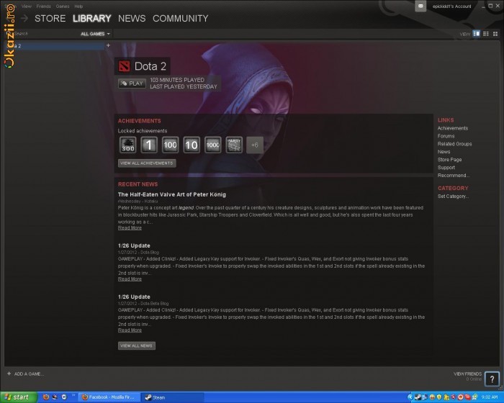Read More on Peter König article

[x=130, y=228]
